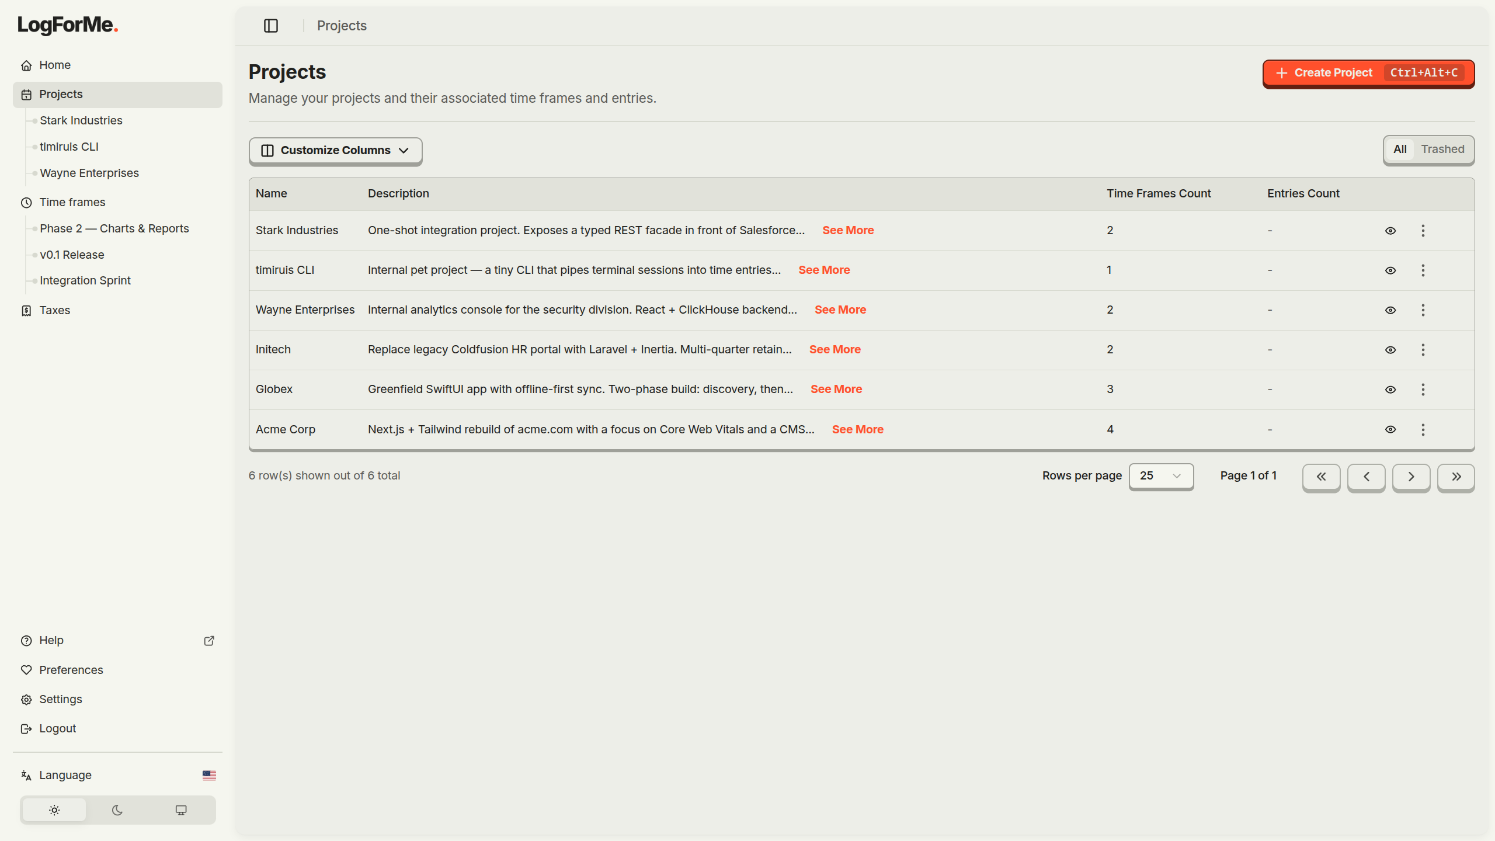Click the external link icon beside Help
Screen dimensions: 1495x841
point(209,641)
